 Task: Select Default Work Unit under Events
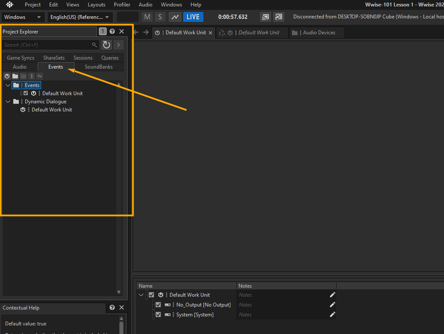point(62,93)
